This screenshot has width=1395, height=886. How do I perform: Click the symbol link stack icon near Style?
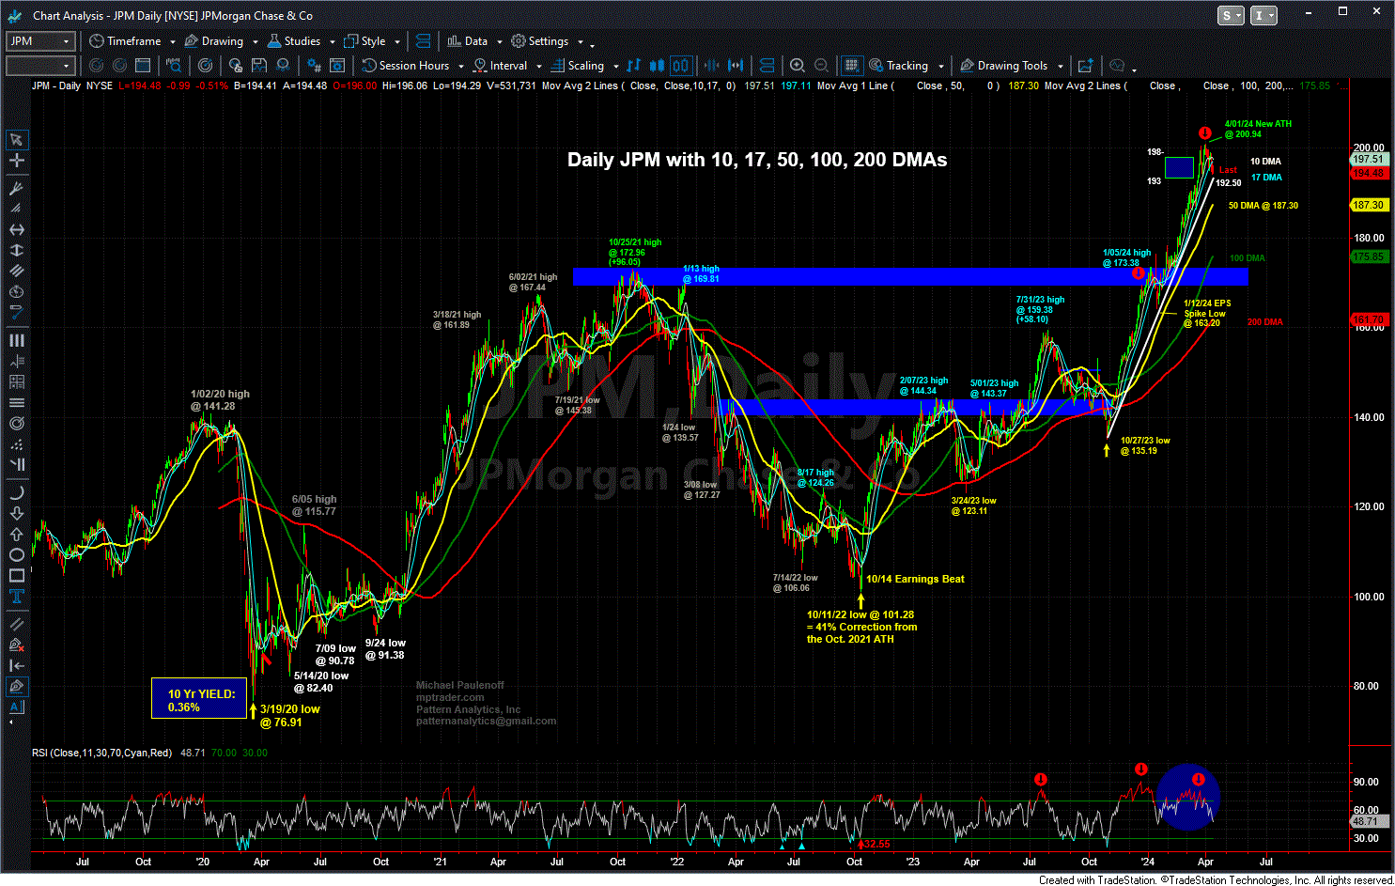tap(423, 41)
